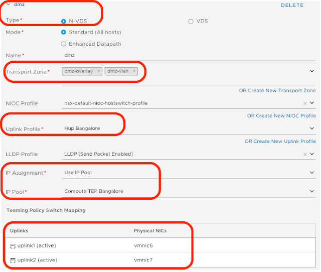This screenshot has height=272, width=321.
Task: Clear the LLDP Profile selection
Action: click(x=305, y=154)
